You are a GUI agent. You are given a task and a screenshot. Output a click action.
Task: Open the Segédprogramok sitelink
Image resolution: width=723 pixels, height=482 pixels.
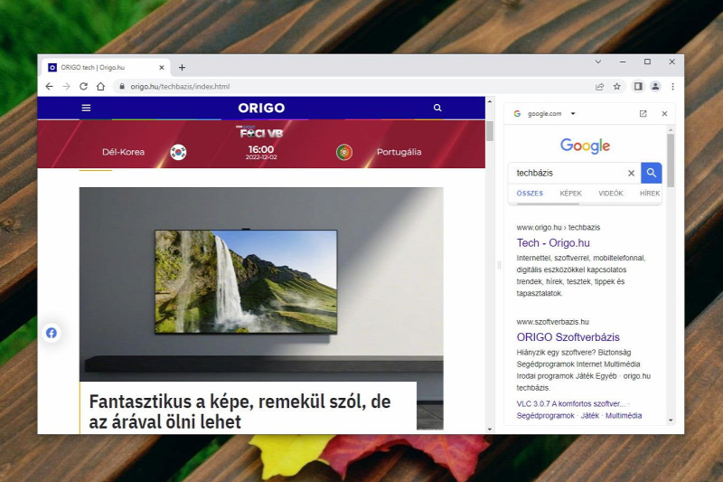pyautogui.click(x=546, y=416)
